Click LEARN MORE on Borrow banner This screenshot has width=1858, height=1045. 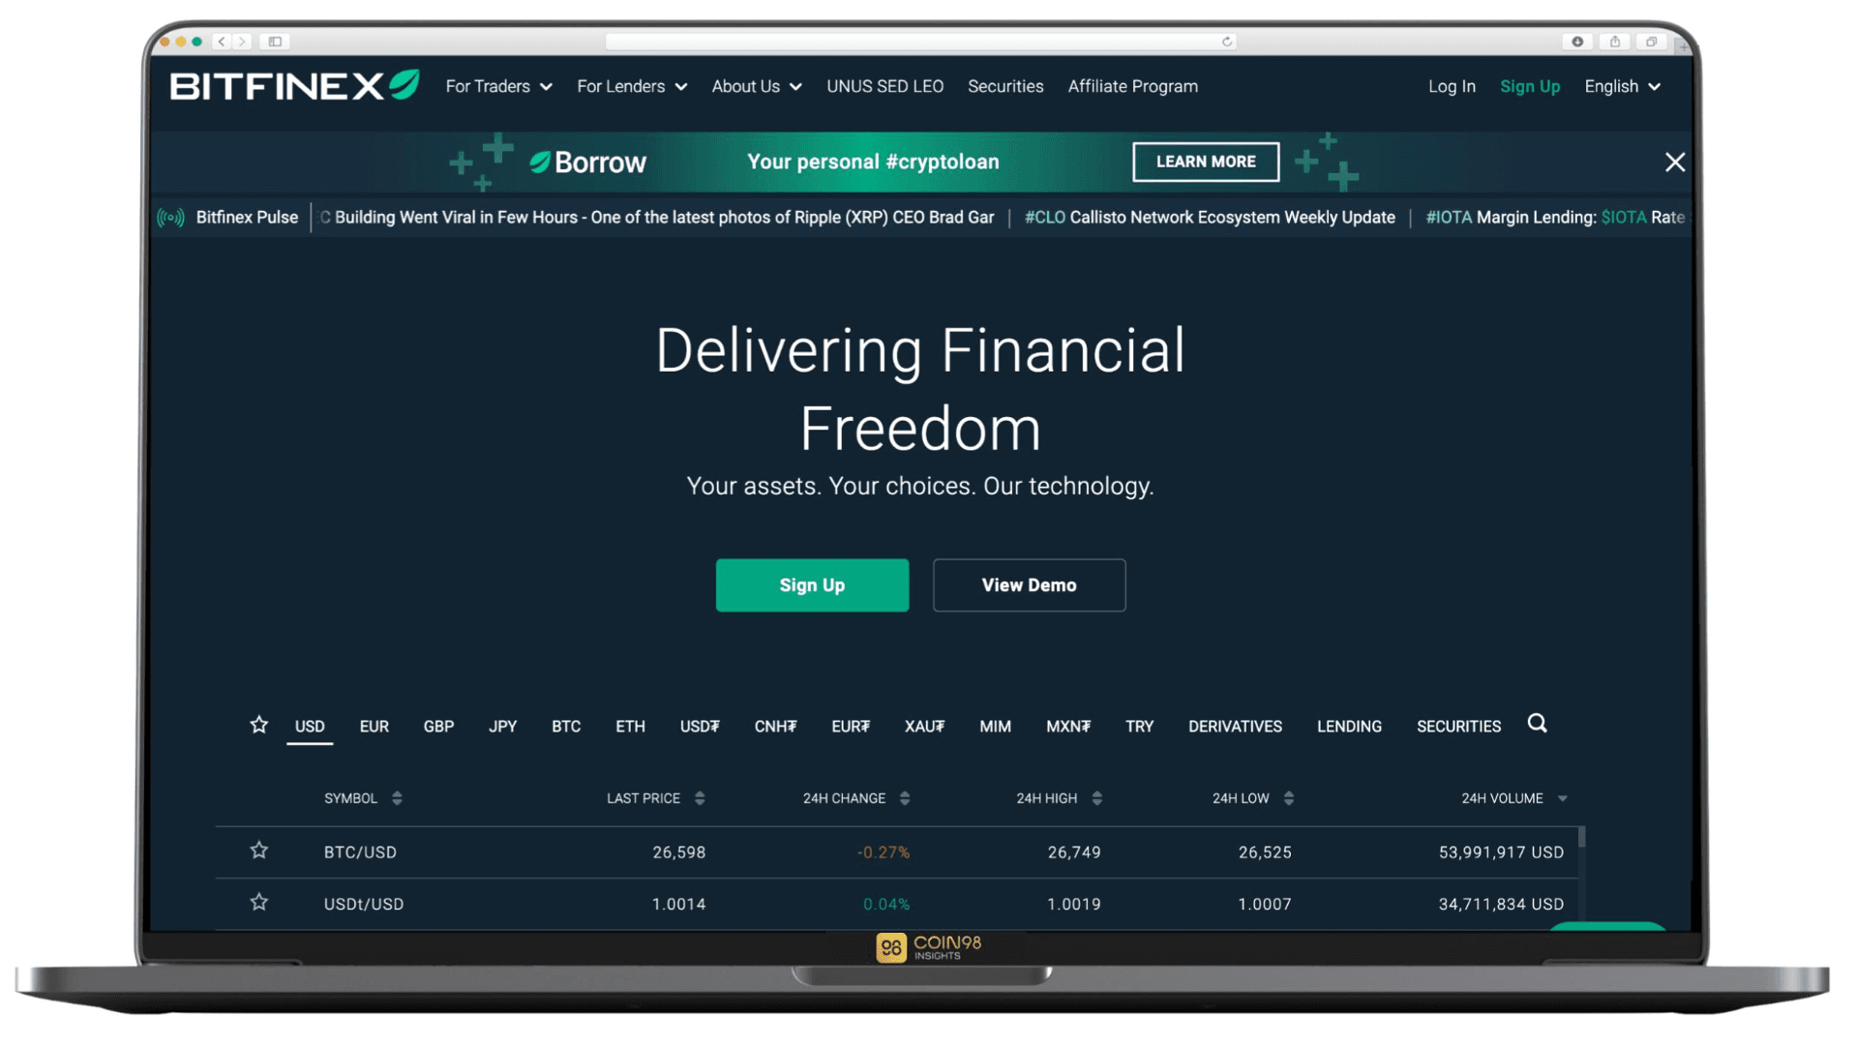(x=1206, y=162)
